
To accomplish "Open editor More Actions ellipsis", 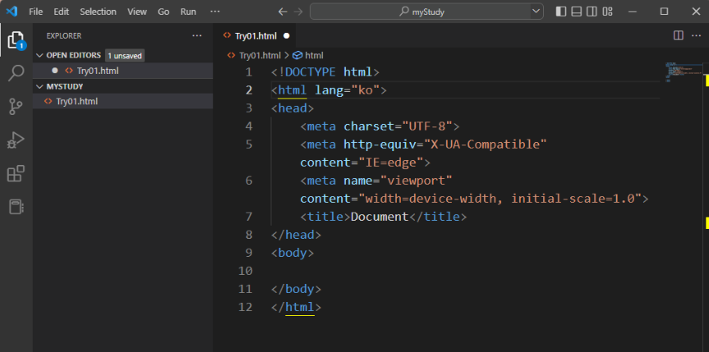I will coord(696,36).
